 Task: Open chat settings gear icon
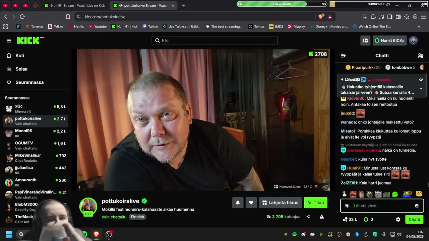pos(398,220)
